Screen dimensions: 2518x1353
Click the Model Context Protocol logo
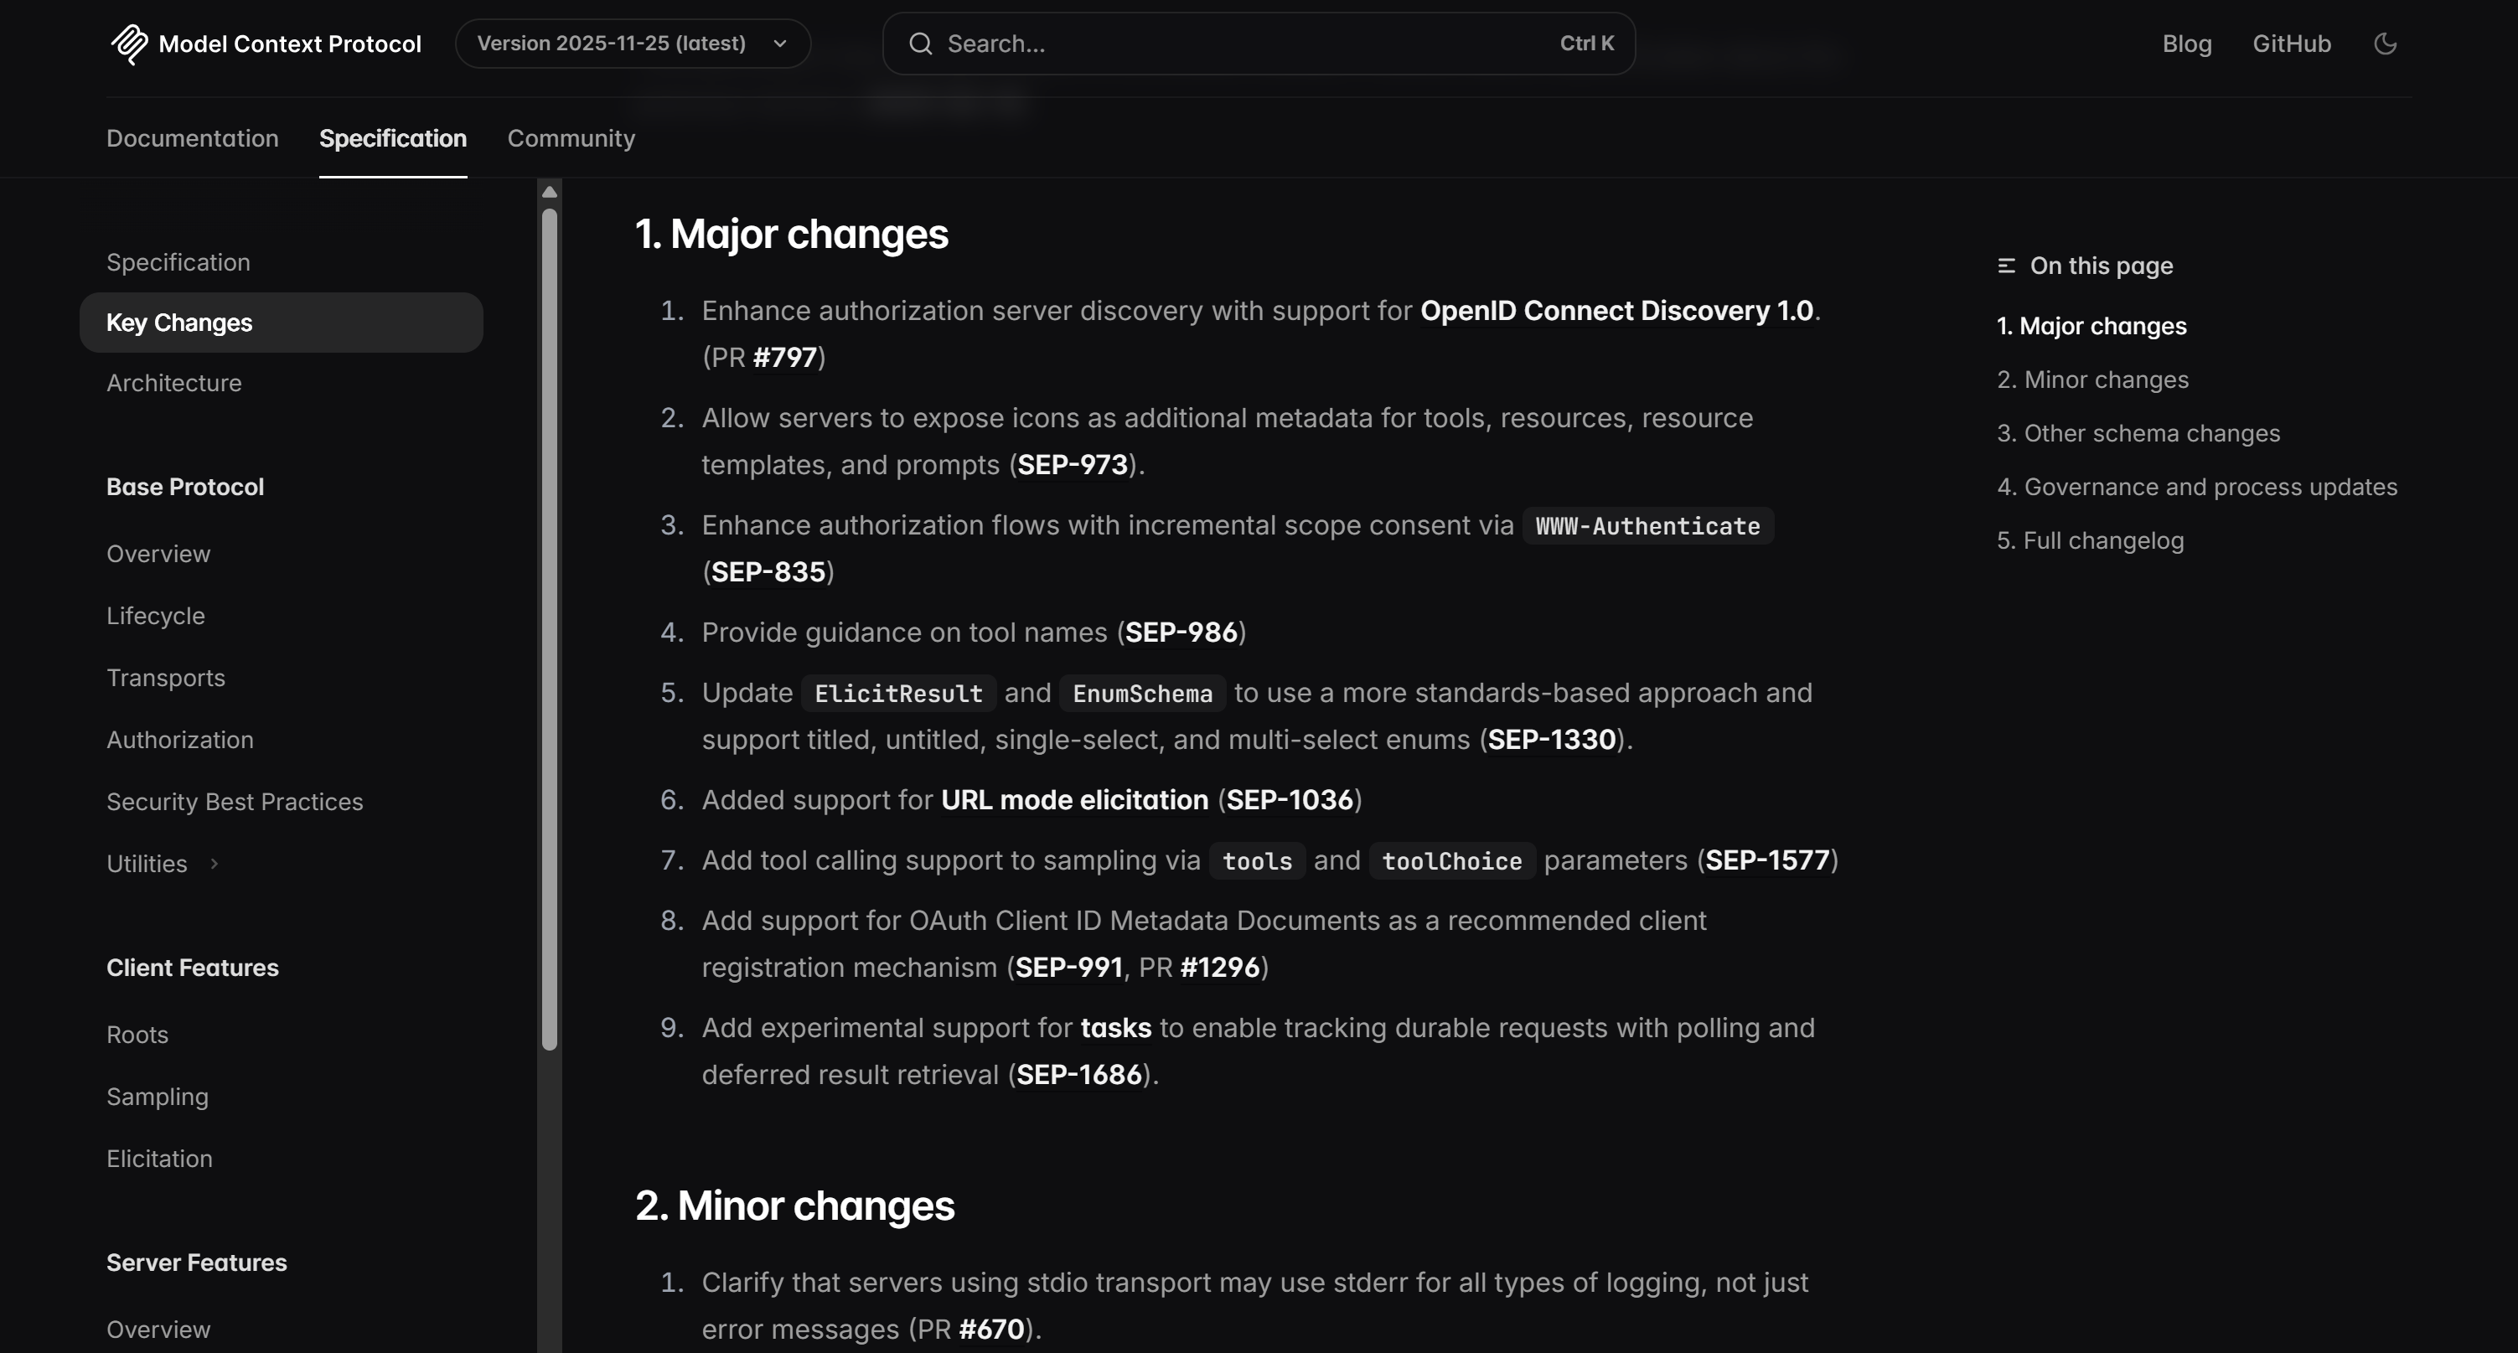pos(128,43)
